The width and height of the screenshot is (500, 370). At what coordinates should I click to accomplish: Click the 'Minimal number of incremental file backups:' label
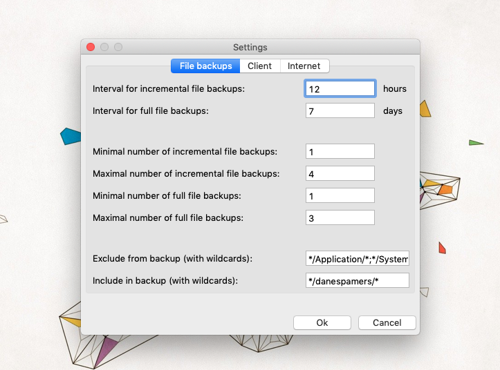185,152
